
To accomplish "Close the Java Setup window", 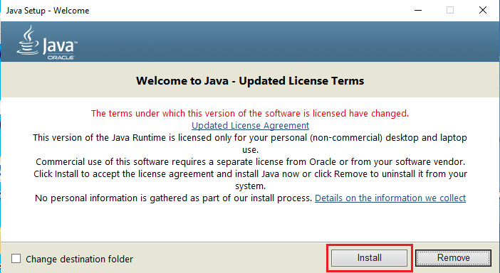I will (483, 10).
